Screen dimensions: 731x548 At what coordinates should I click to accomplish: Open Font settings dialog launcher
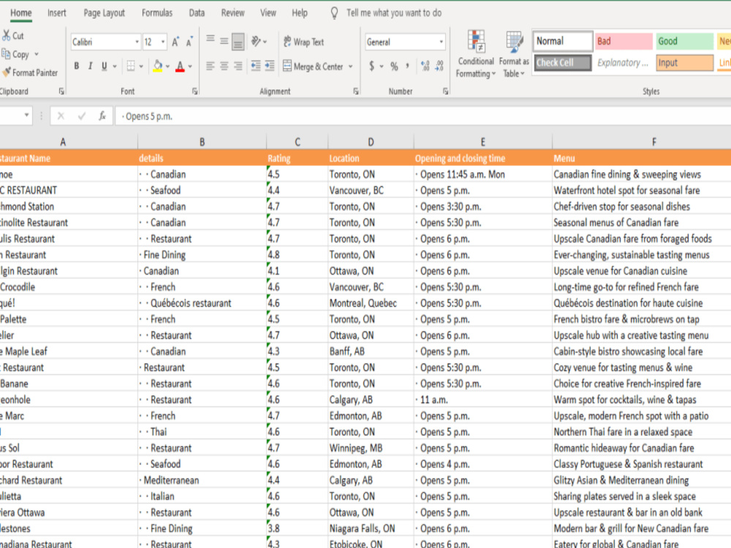(195, 91)
